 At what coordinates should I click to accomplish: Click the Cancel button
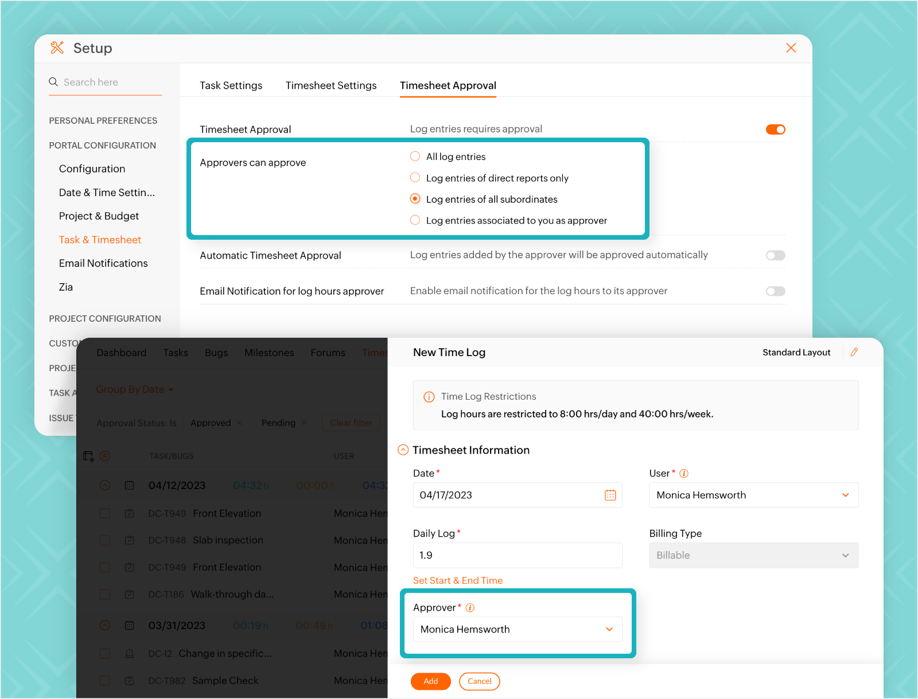tap(480, 681)
